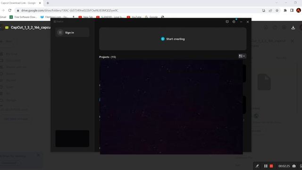Click the 00:02:25 recording timer
The height and width of the screenshot is (170, 302).
284,166
